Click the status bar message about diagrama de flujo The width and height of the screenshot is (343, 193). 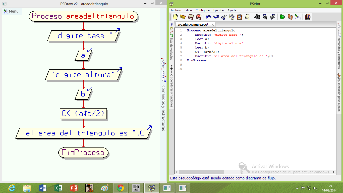223,178
